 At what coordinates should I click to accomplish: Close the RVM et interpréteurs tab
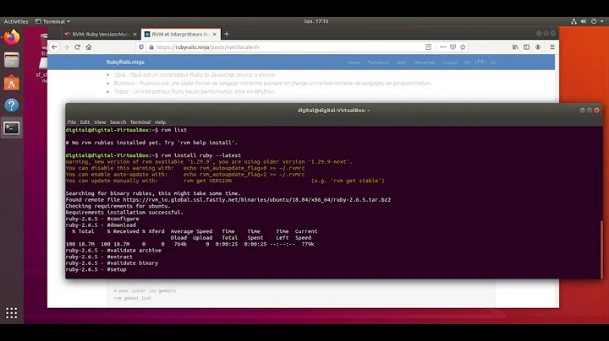(214, 34)
